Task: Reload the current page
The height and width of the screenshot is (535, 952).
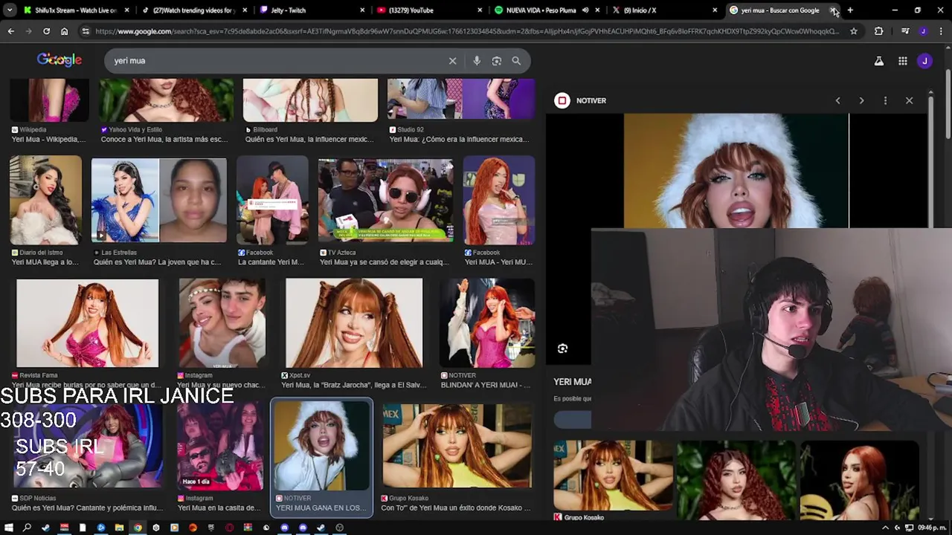Action: click(x=46, y=31)
